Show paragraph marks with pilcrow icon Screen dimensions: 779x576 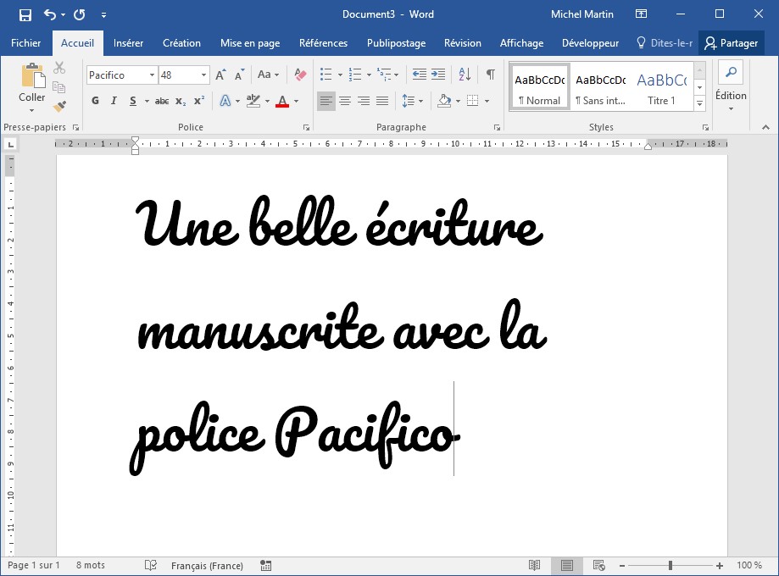click(490, 75)
